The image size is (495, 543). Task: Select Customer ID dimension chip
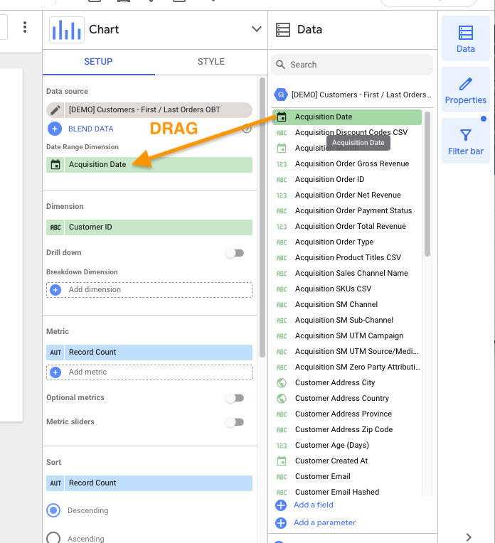(149, 227)
